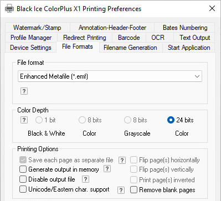The width and height of the screenshot is (221, 201).
Task: Click the Grayscale label
Action: click(137, 133)
